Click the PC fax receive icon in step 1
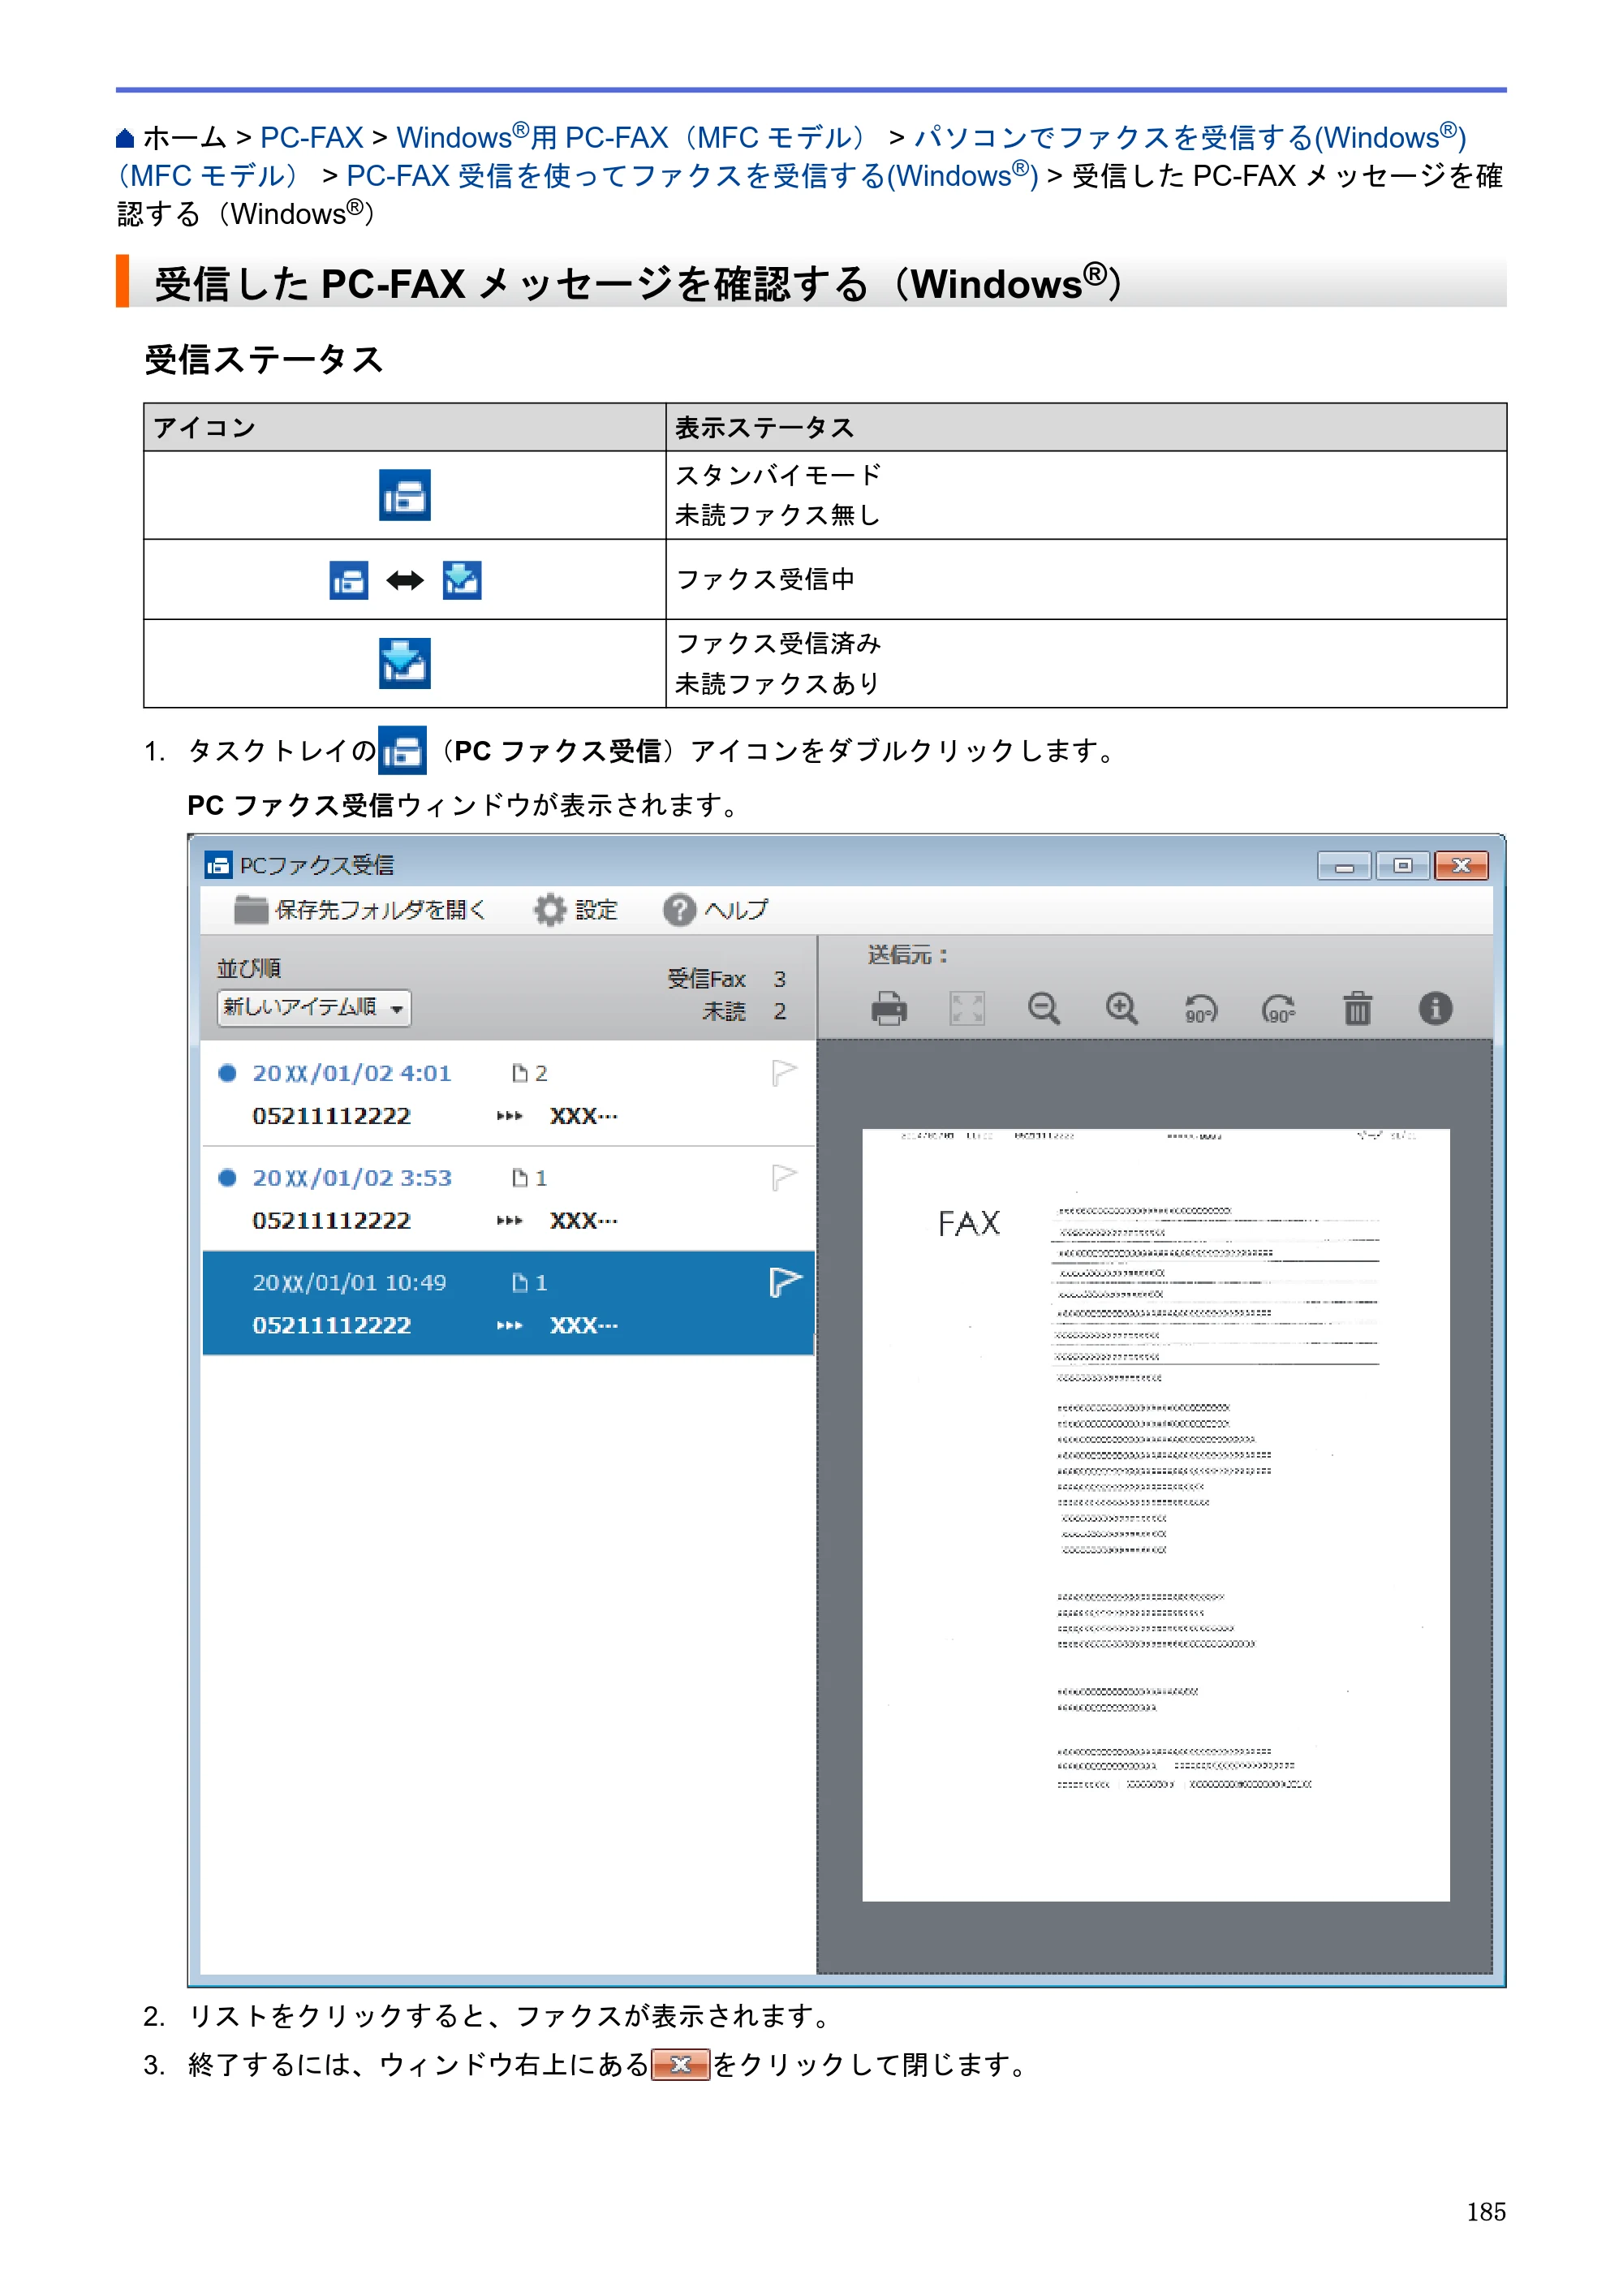This screenshot has height=2296, width=1623. 402,750
